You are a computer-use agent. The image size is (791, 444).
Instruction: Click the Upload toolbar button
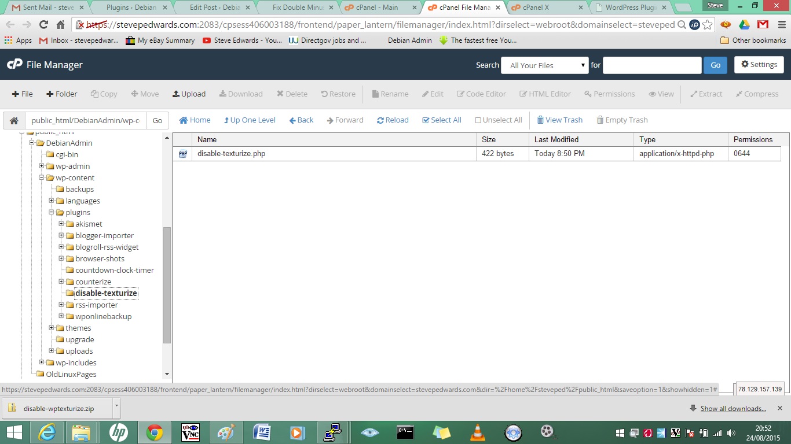click(189, 94)
